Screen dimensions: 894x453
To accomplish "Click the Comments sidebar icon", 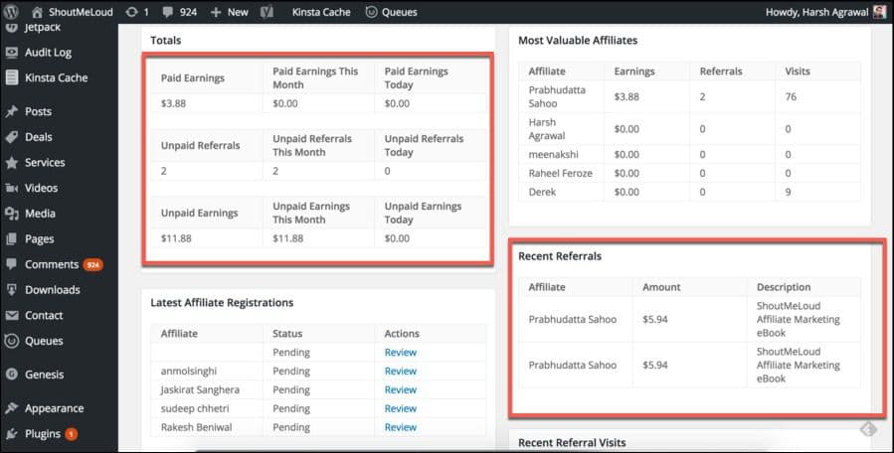I will coord(11,264).
